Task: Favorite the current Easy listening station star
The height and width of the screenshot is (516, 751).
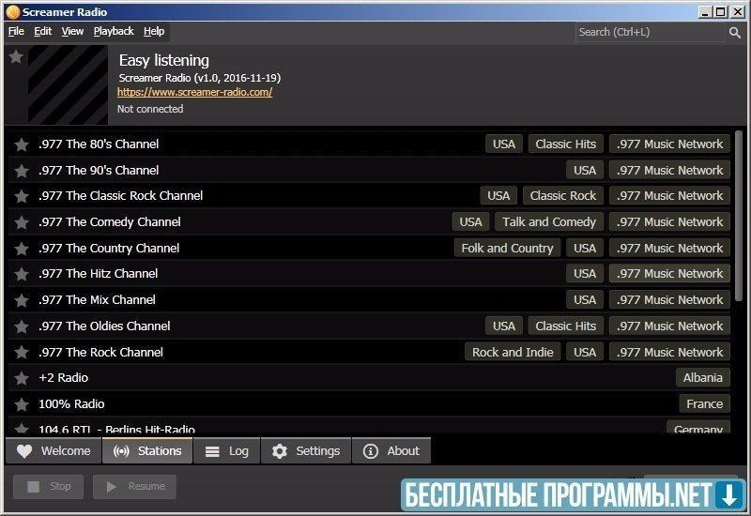Action: tap(16, 56)
